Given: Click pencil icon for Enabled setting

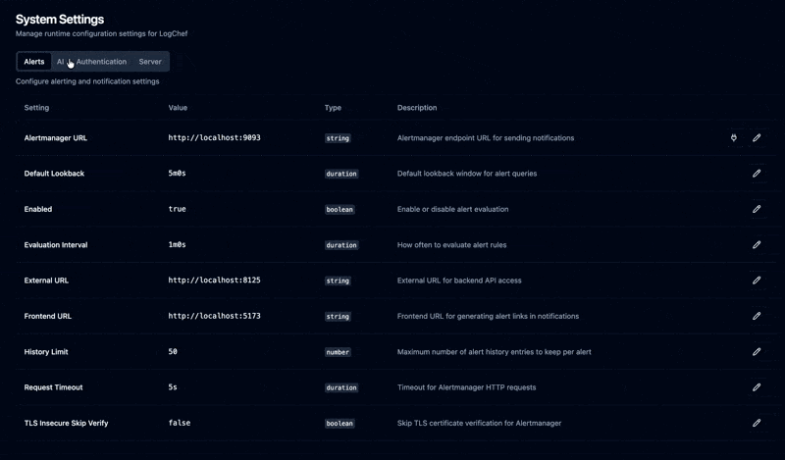Looking at the screenshot, I should coord(757,209).
